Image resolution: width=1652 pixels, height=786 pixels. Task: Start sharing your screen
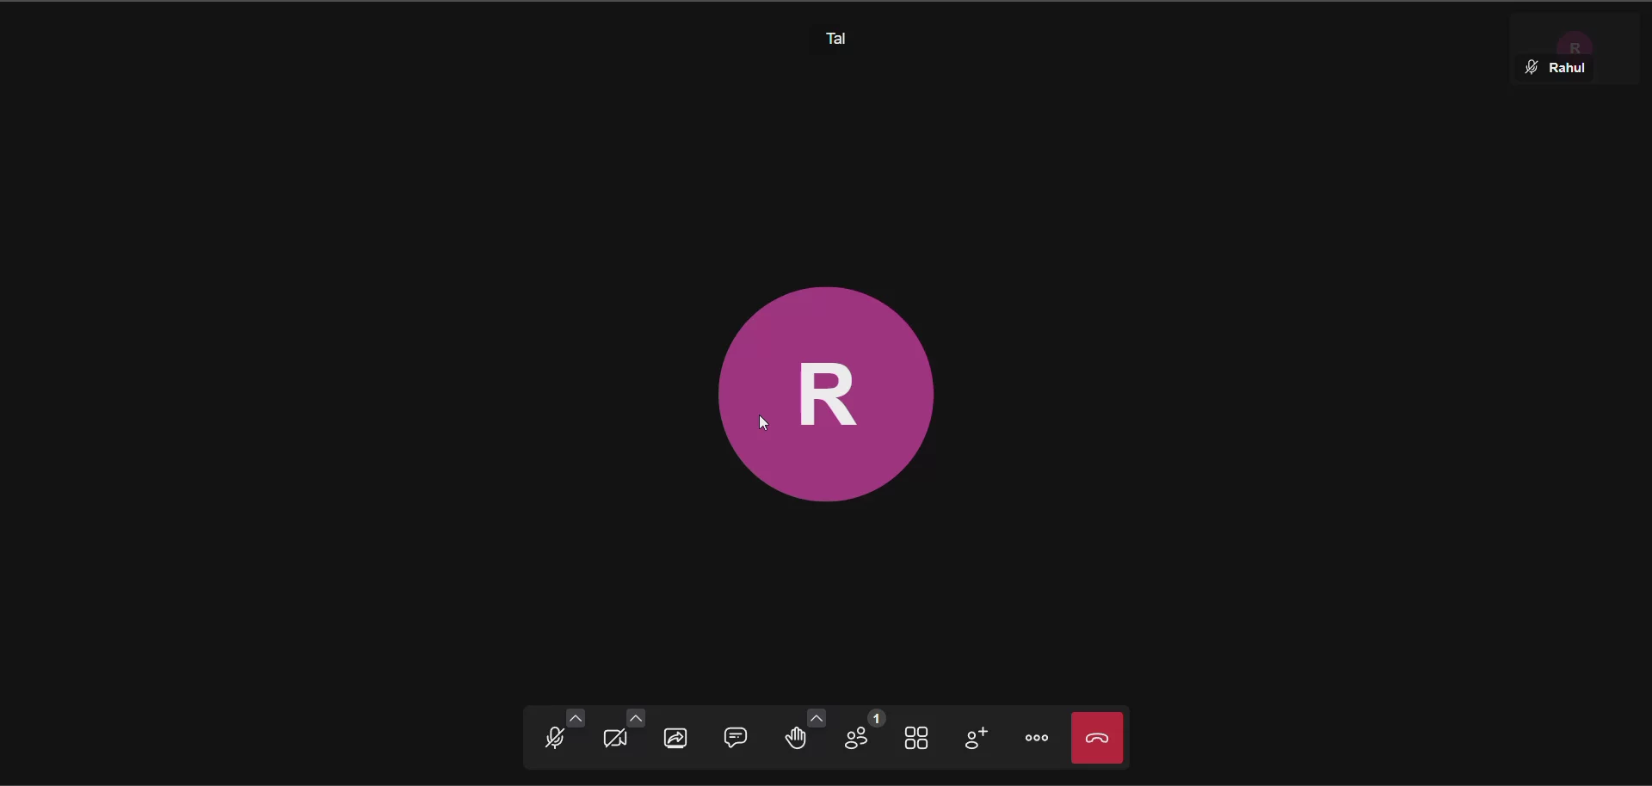(678, 740)
